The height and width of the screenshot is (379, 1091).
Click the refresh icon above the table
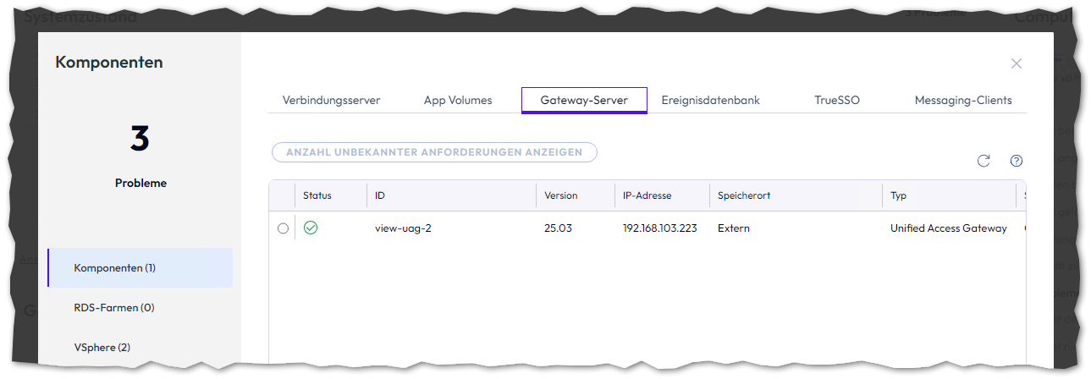click(x=984, y=161)
